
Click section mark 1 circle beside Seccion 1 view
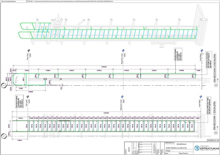4,136
